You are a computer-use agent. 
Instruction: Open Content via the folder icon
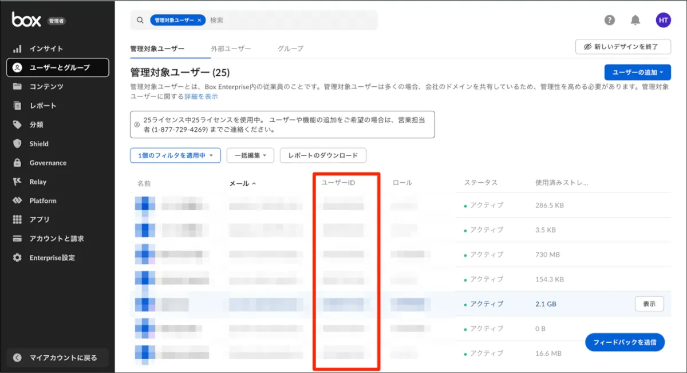17,87
